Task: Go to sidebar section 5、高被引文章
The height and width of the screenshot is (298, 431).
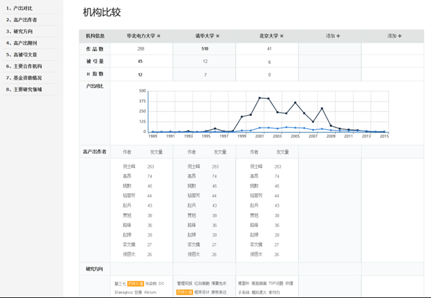Action: [21, 54]
